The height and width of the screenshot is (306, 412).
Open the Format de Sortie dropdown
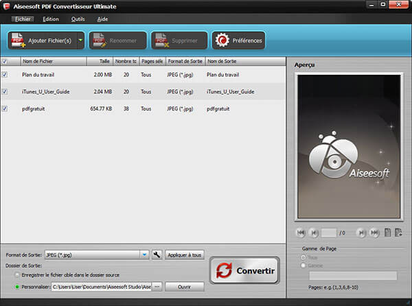click(x=144, y=255)
